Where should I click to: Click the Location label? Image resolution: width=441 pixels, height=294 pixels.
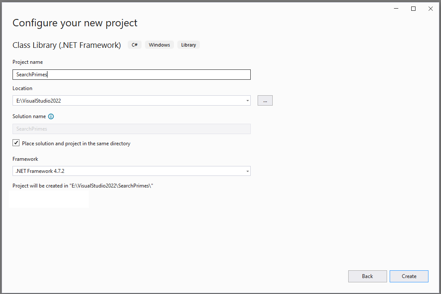(22, 88)
